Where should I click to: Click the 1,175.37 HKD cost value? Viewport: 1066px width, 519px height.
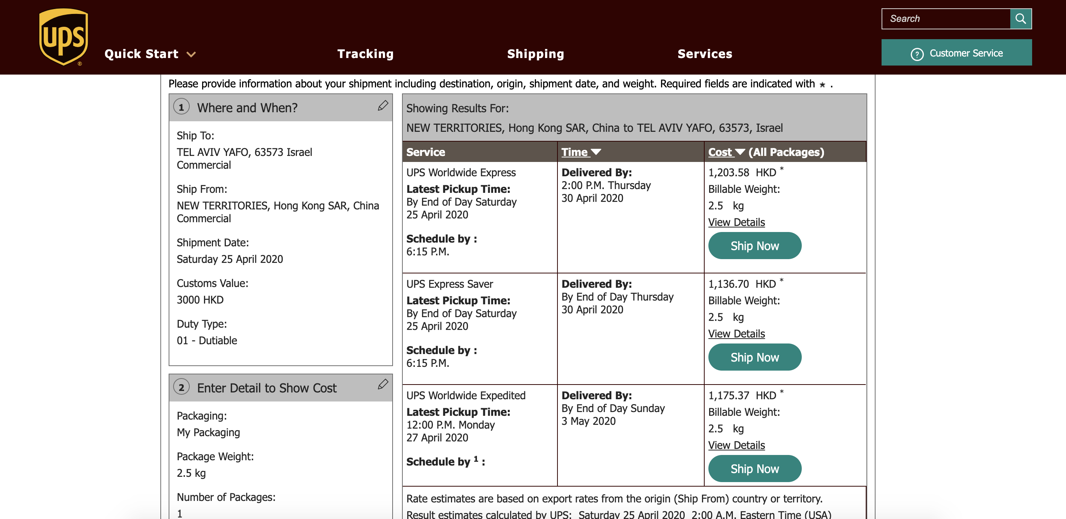point(742,395)
